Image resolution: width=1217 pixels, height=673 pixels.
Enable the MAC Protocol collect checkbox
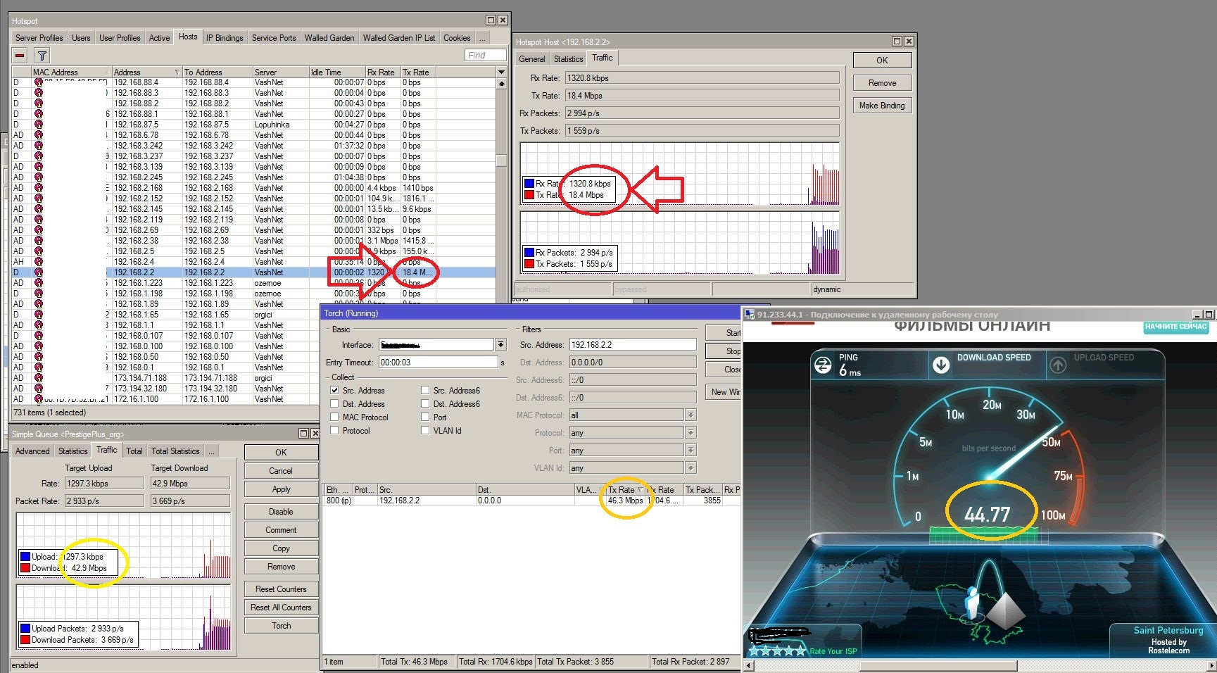coord(335,417)
